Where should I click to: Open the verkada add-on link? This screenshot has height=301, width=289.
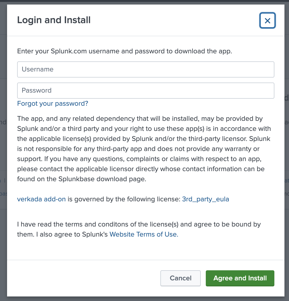(x=41, y=199)
